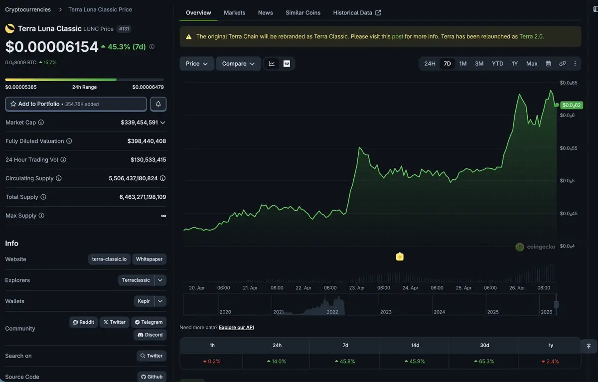Screen dimensions: 598x382
Task: Select the 24H chart range
Action: click(x=430, y=64)
